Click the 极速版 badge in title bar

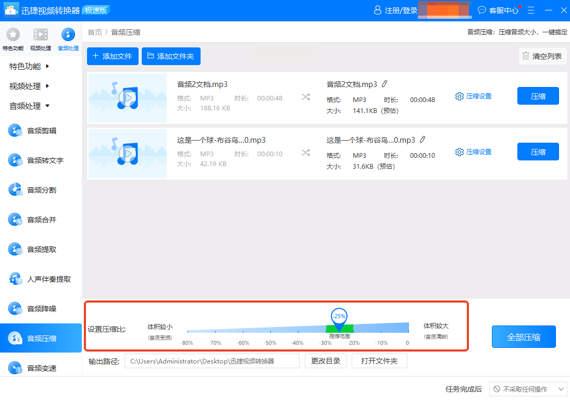coord(96,10)
